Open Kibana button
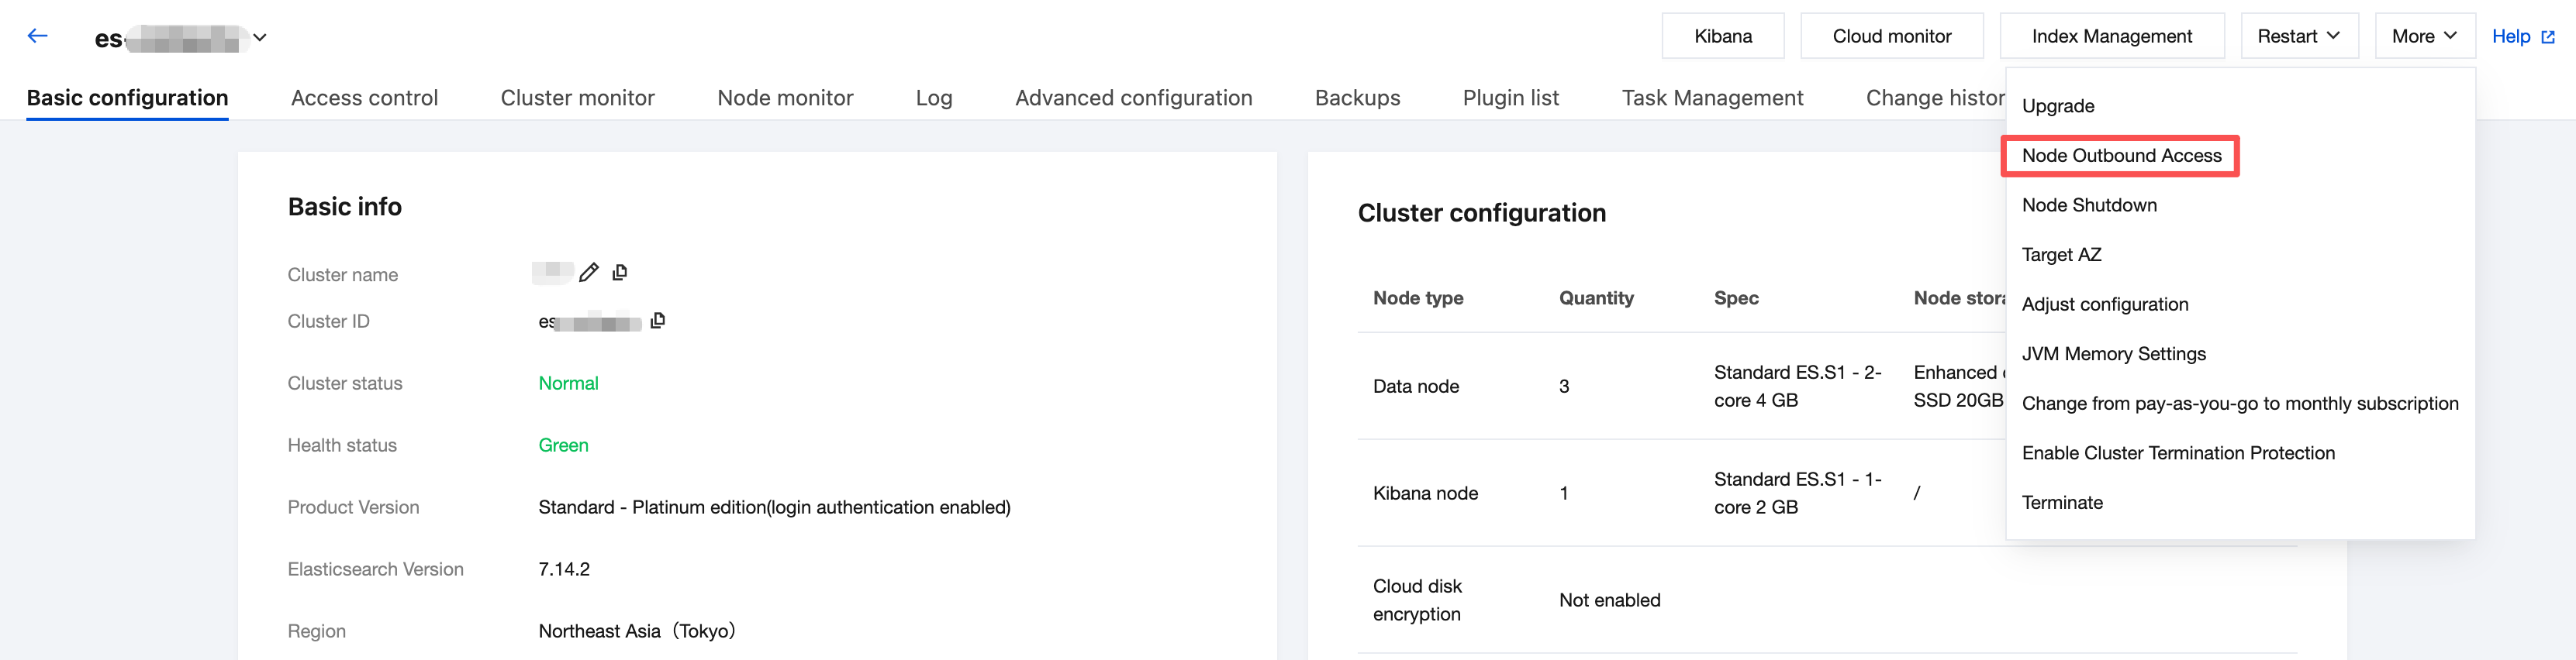 [1722, 36]
